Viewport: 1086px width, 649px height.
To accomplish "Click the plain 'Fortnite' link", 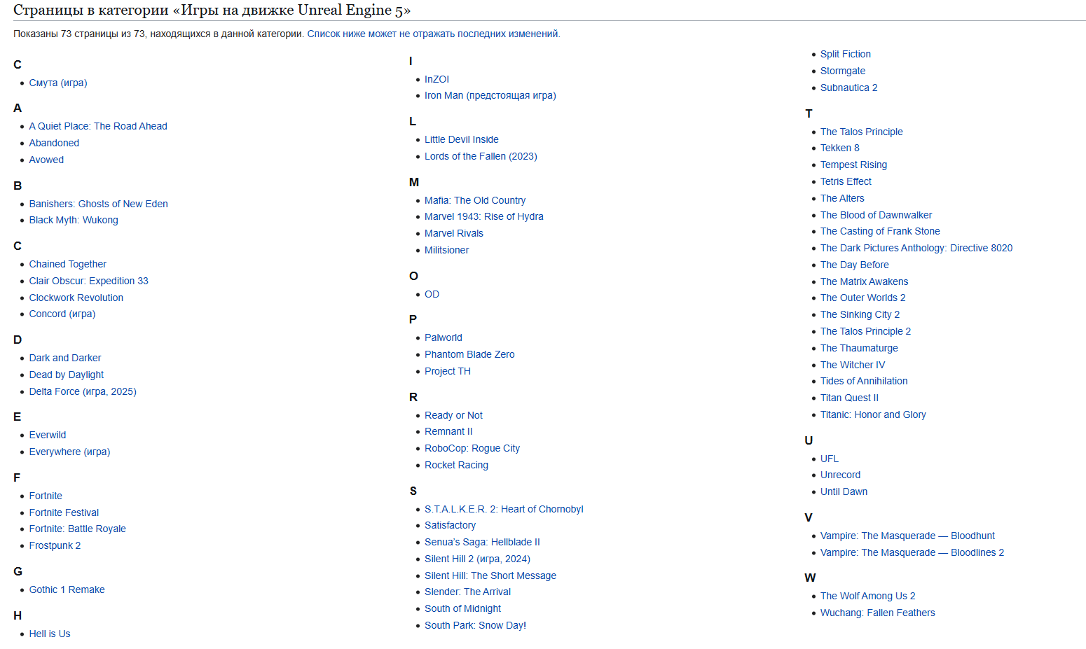I will (46, 496).
